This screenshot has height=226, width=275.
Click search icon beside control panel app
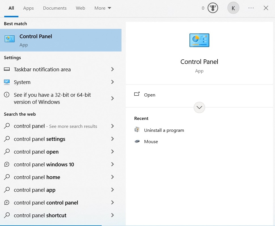click(x=7, y=190)
